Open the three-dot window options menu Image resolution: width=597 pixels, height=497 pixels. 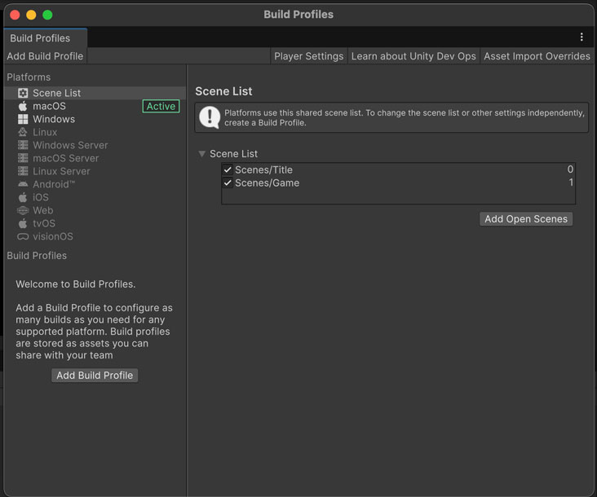(582, 37)
